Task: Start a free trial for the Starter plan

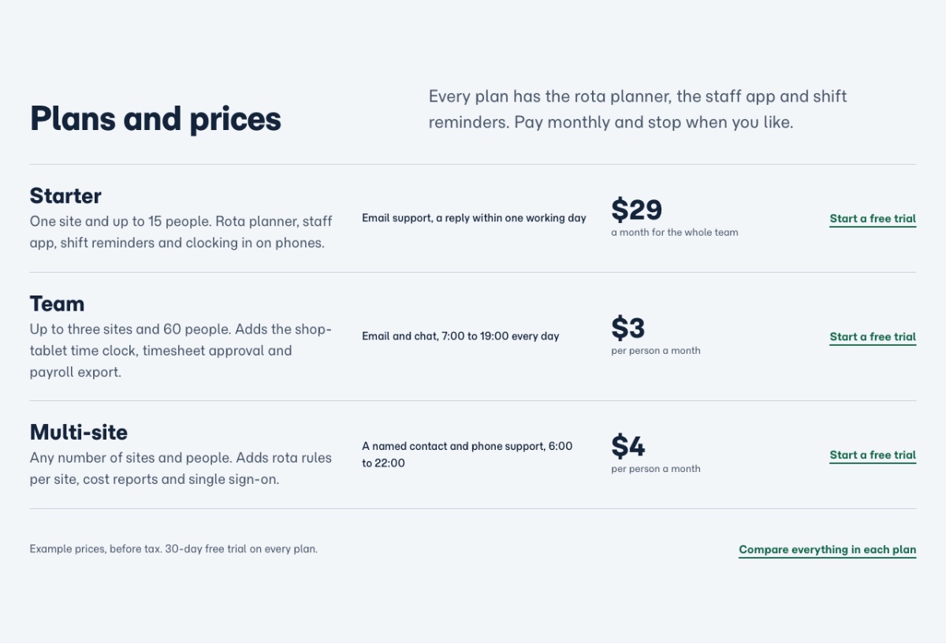Action: [873, 219]
